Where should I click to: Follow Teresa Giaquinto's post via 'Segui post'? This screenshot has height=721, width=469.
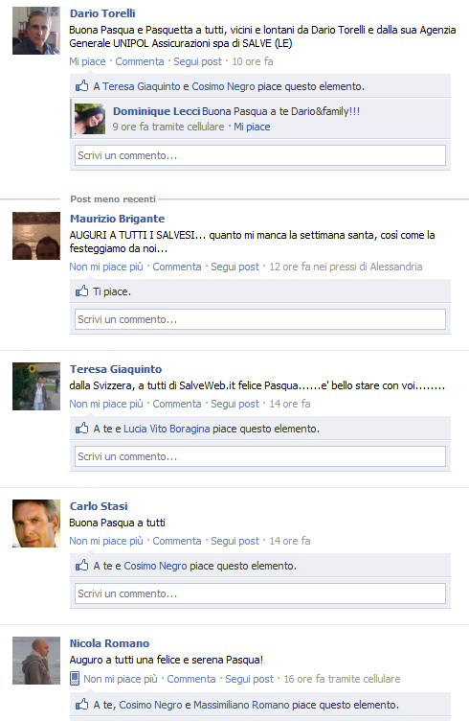234,404
